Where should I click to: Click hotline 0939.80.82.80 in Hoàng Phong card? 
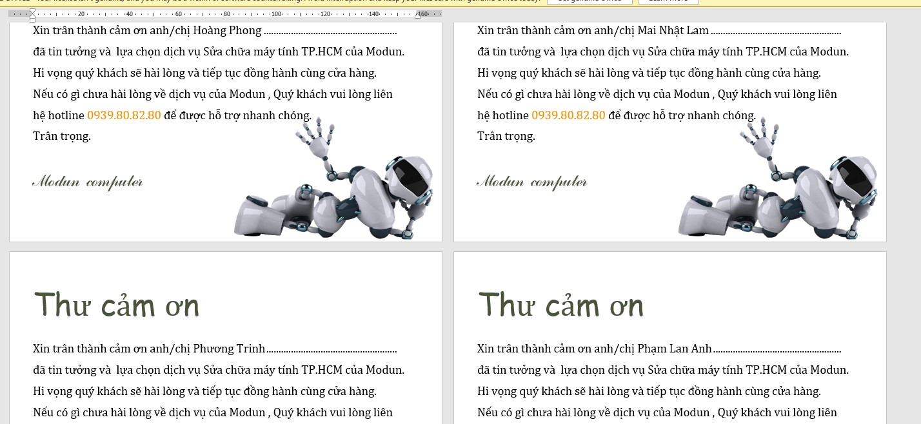pos(124,115)
